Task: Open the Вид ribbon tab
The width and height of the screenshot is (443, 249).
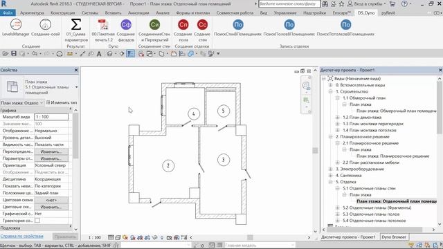Action: [263, 13]
